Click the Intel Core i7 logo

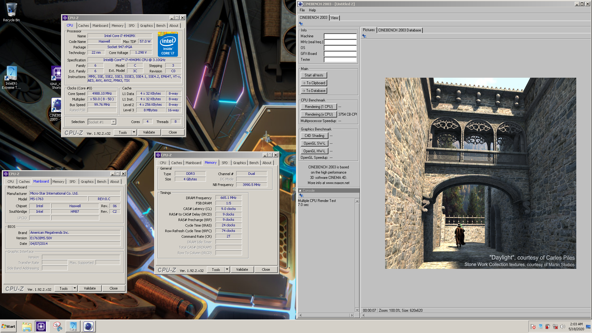tap(168, 45)
